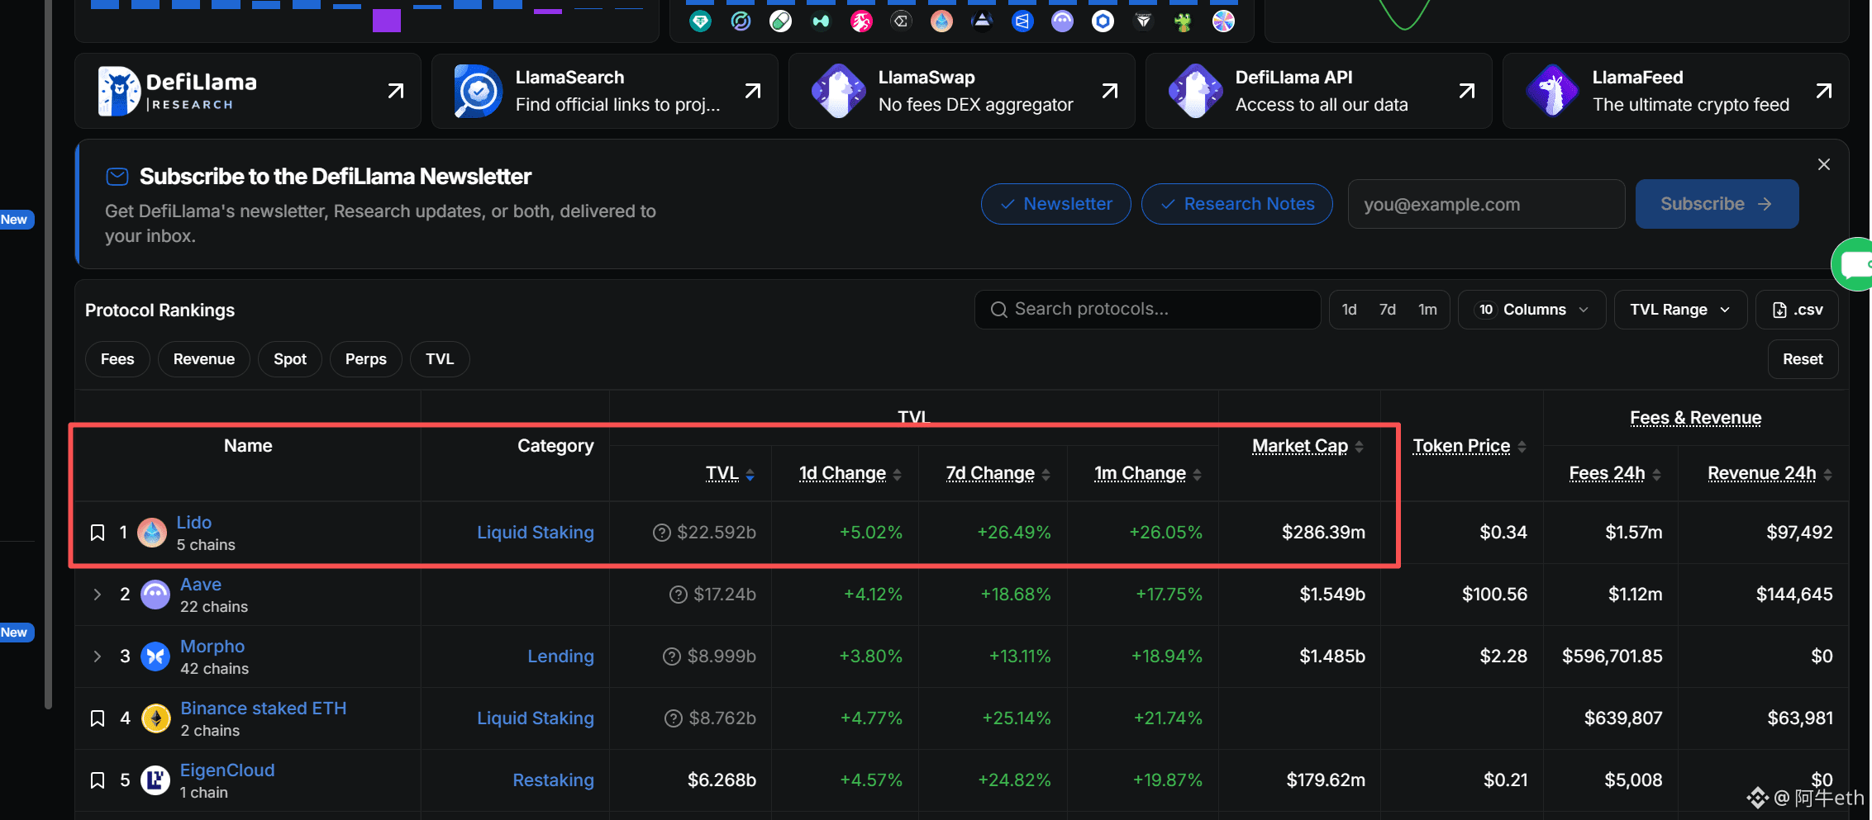Click the purple Aave ghost icon in the top strip
This screenshot has width=1872, height=820.
[1062, 21]
